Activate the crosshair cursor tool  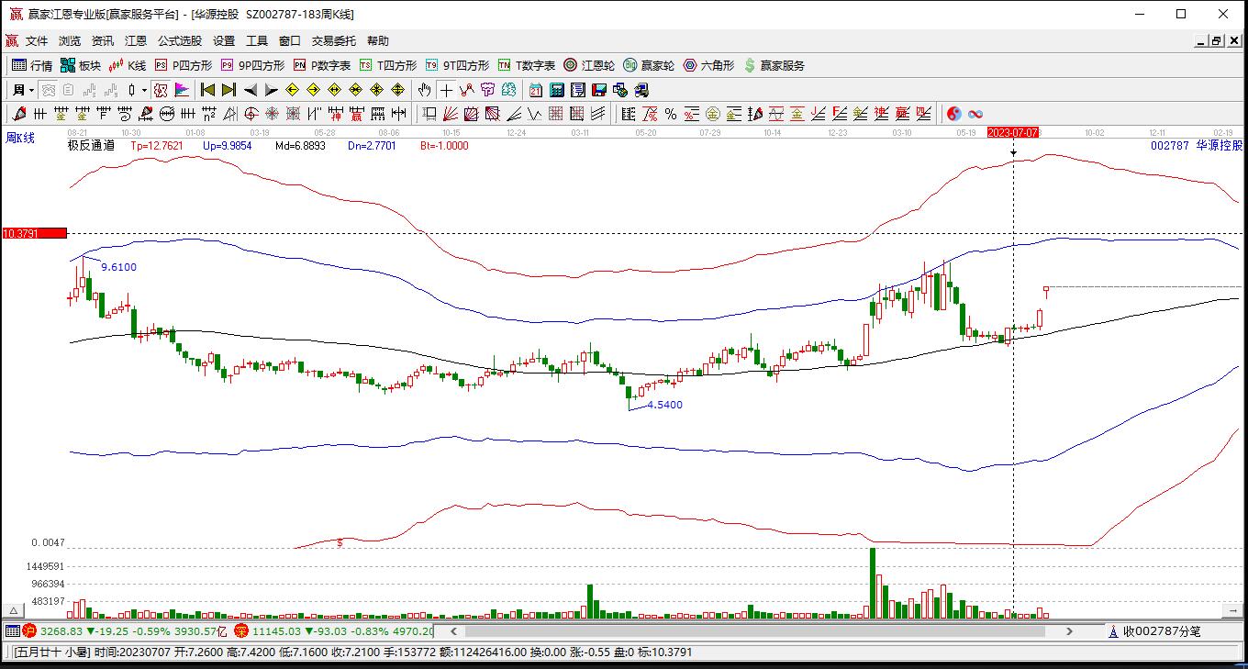(x=446, y=90)
